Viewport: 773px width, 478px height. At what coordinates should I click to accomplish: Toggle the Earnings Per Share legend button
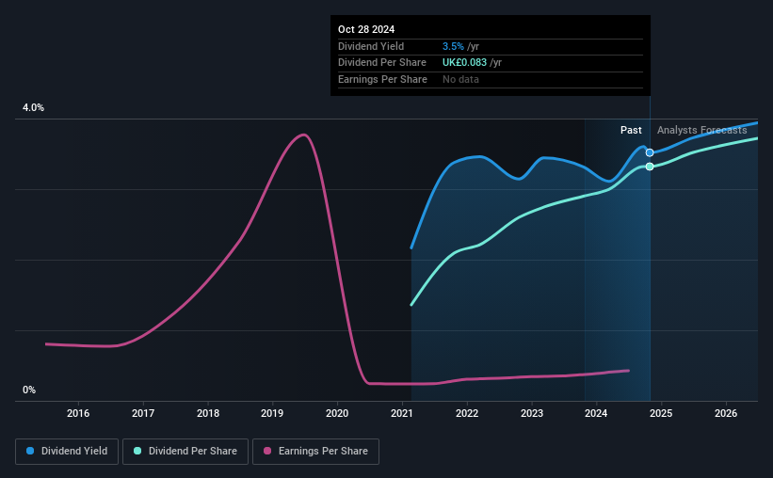click(x=315, y=452)
